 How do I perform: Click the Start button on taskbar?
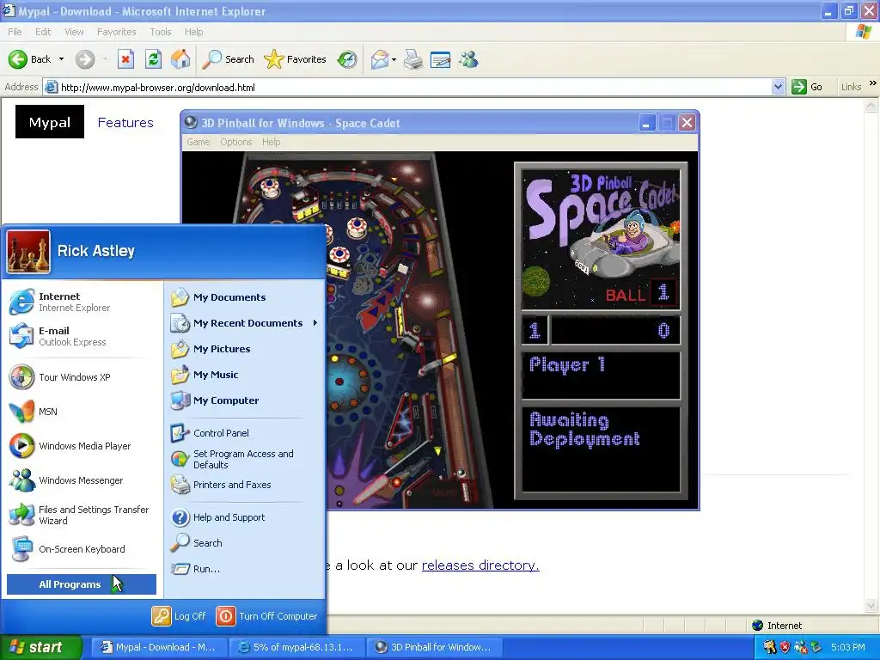coord(40,647)
